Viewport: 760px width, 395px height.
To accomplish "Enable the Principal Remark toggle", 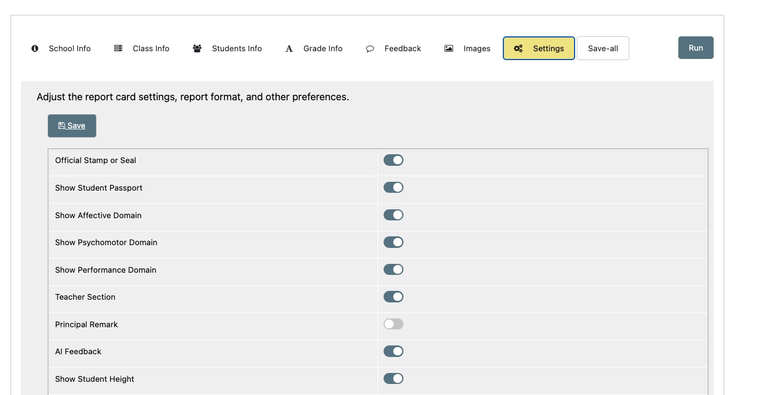I will point(394,324).
